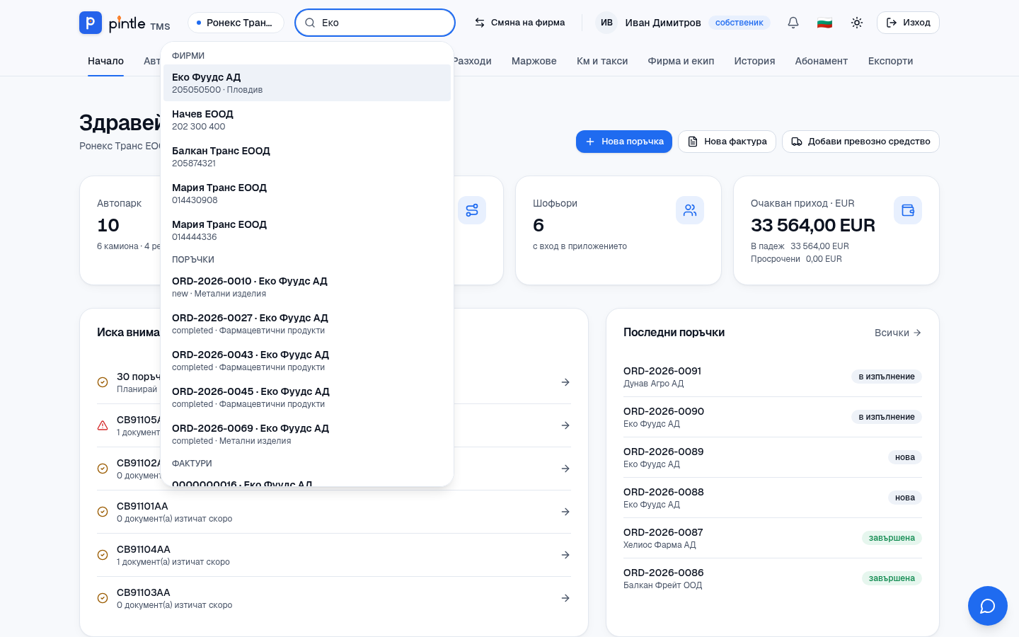Click Добави превозно средство button

pyautogui.click(x=860, y=142)
